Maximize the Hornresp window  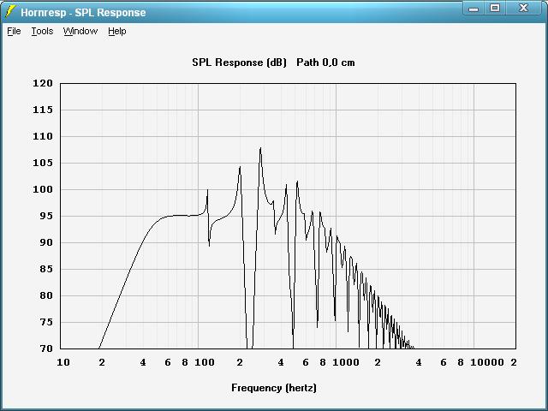(495, 9)
